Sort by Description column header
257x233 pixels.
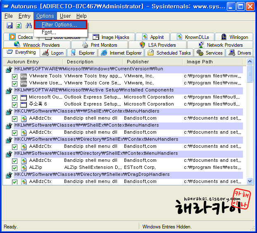(93, 62)
